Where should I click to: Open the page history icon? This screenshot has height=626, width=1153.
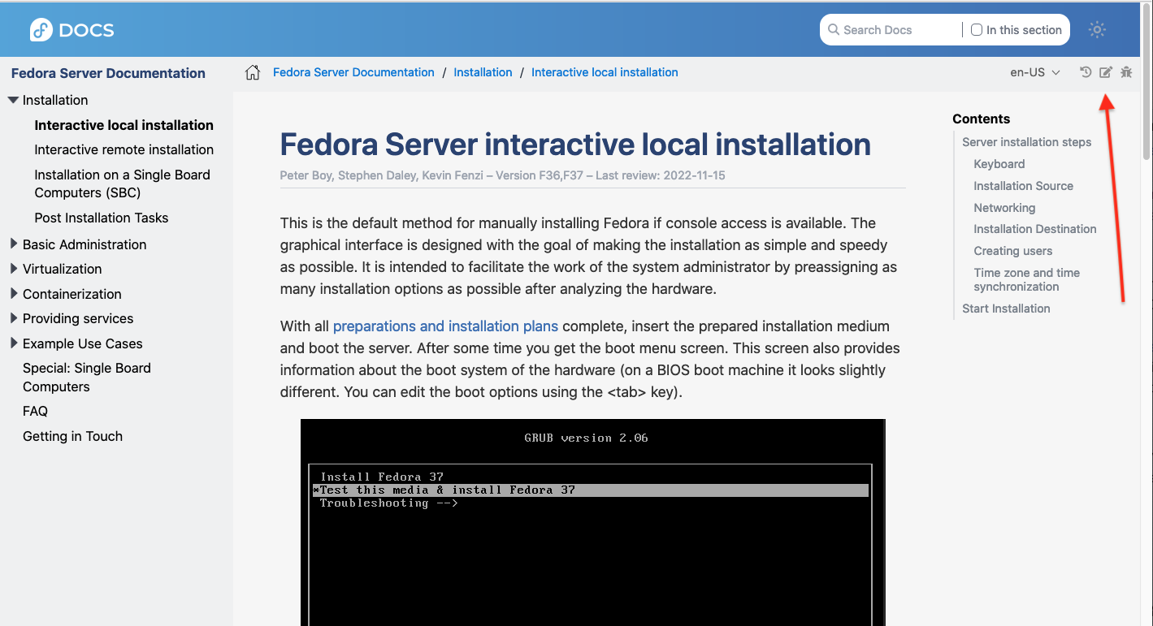1086,72
